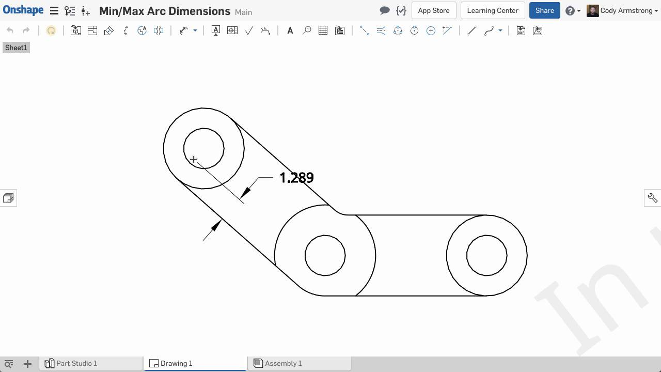Expand the Spline tool dropdown arrow
This screenshot has width=661, height=372.
500,31
